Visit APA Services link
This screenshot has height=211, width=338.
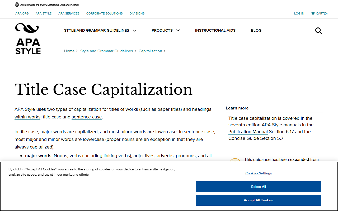click(69, 13)
